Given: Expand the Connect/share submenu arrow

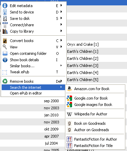Looking at the screenshot, I should pyautogui.click(x=61, y=25).
